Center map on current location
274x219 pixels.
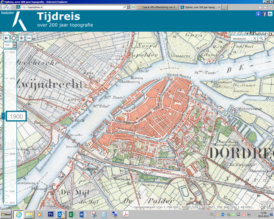point(14,38)
